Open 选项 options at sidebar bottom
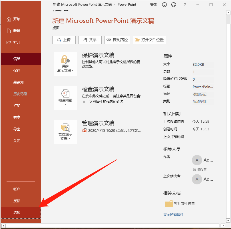The height and width of the screenshot is (229, 231). [x=21, y=213]
